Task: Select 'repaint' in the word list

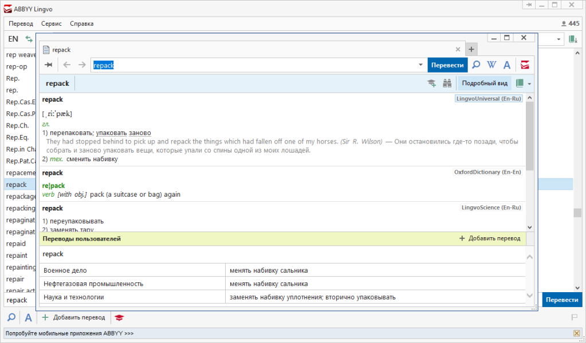Action: pos(17,256)
